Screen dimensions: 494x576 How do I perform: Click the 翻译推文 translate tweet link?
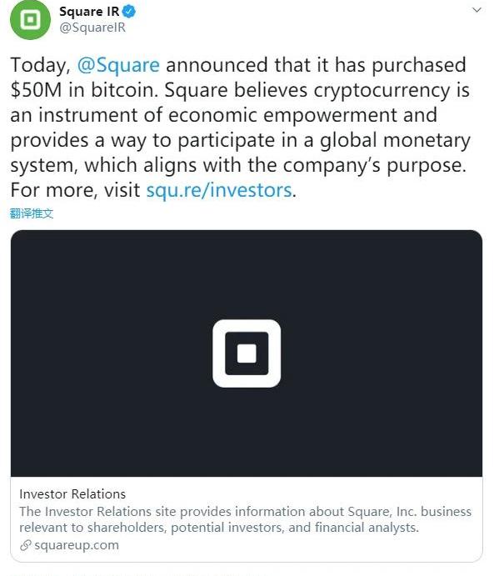(32, 213)
